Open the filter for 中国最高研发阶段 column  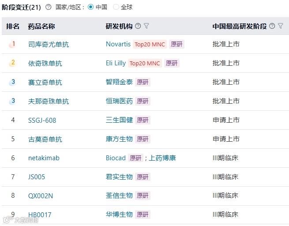tap(281, 26)
